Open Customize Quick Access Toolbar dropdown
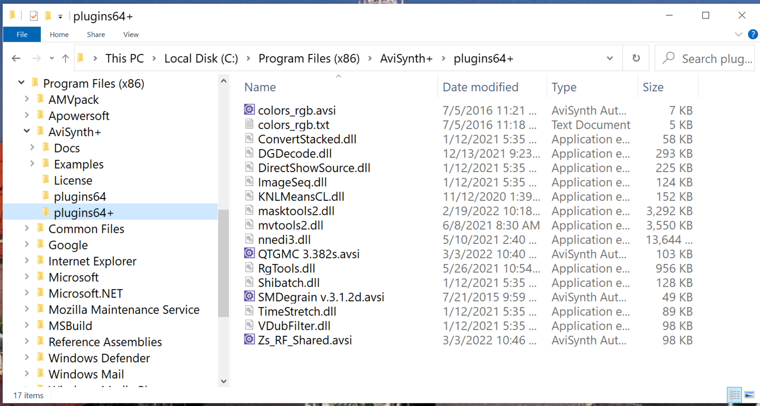 [x=60, y=17]
